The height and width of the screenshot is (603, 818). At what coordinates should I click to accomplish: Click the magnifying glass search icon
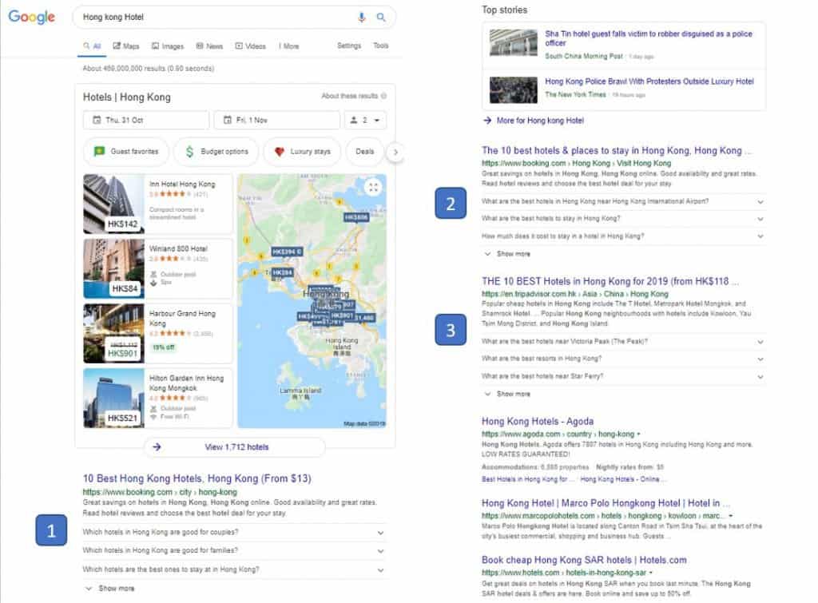381,17
